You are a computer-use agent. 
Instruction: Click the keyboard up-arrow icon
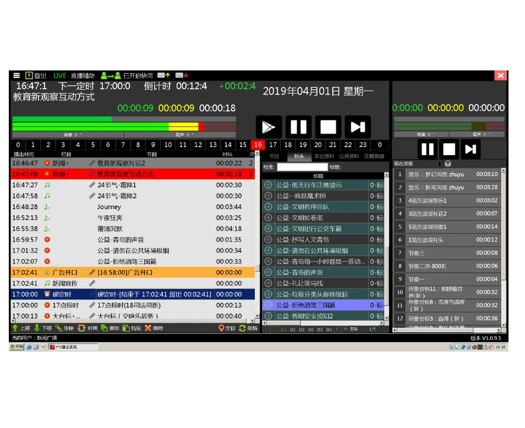163,75
